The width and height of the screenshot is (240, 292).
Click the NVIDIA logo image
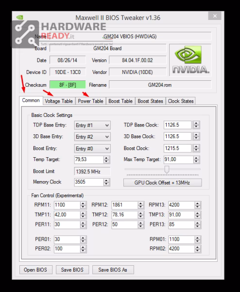pos(190,60)
